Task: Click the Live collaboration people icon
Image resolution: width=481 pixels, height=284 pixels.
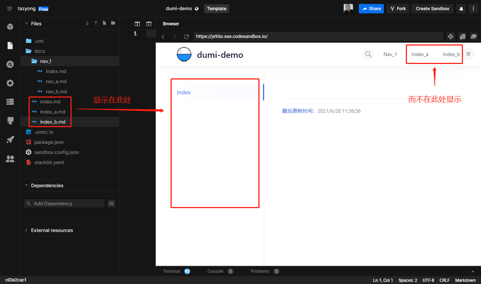Action: [10, 159]
